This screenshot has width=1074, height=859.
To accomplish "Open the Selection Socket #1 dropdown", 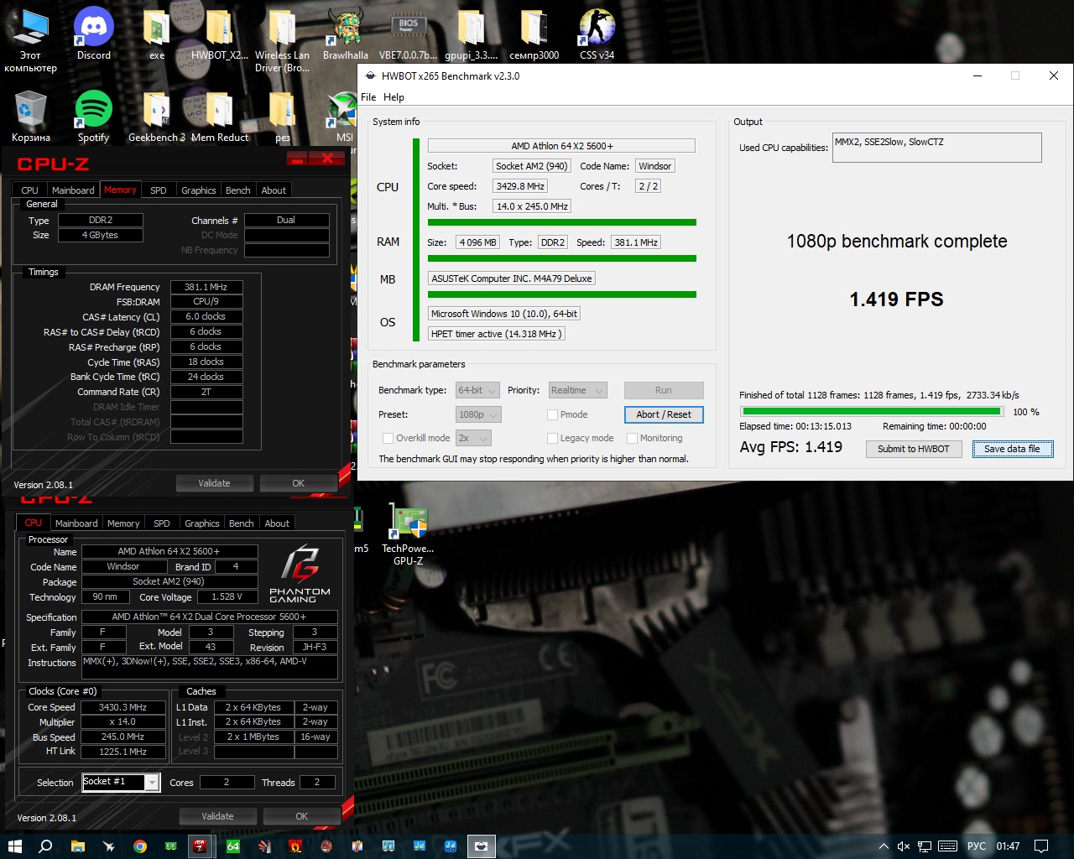I will click(x=121, y=782).
